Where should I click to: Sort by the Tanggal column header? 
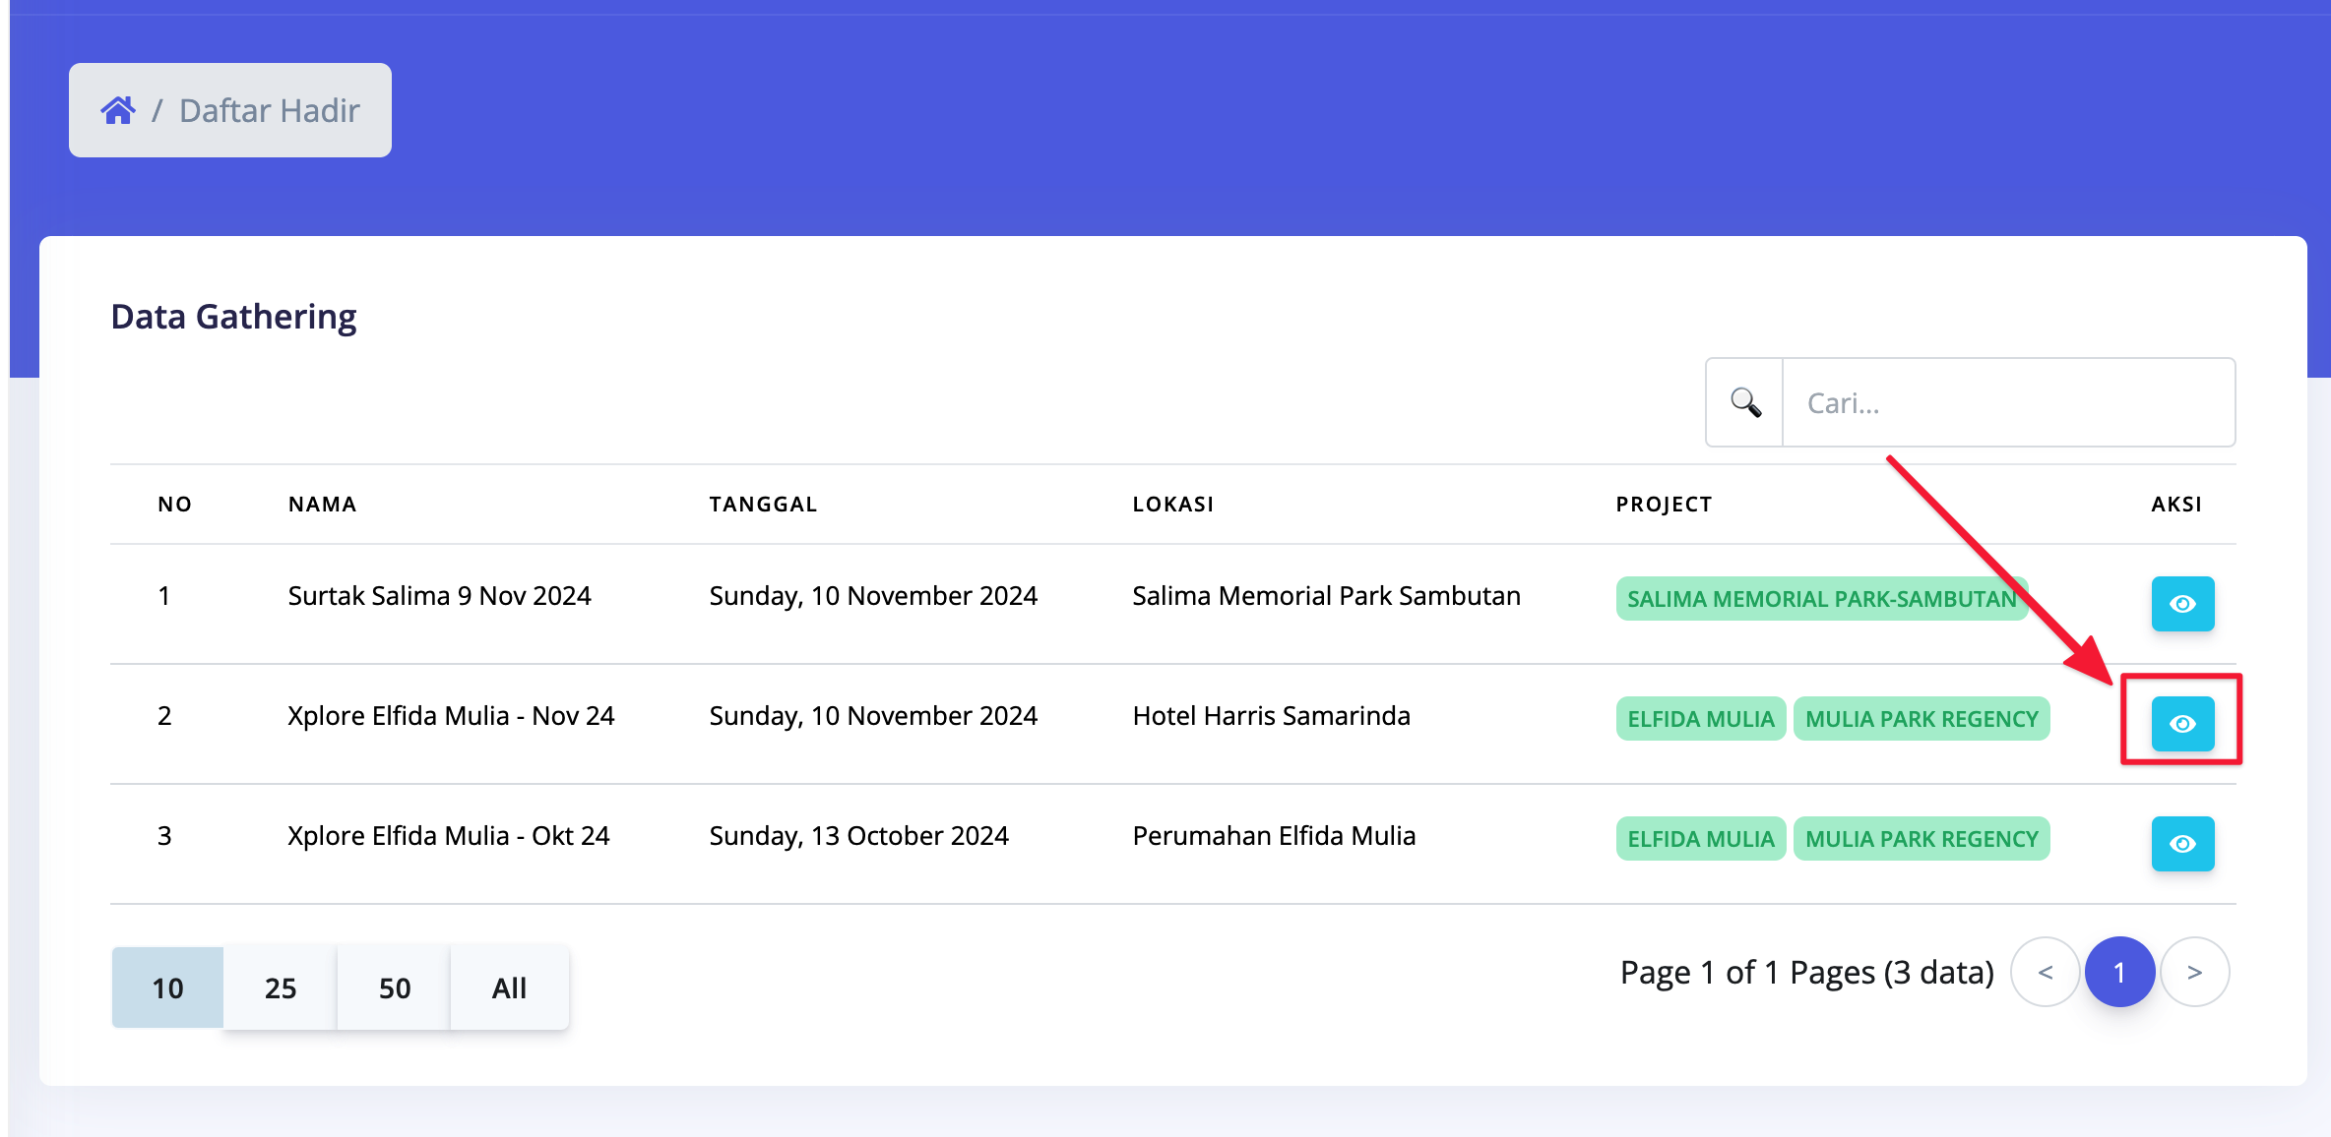pos(763,504)
